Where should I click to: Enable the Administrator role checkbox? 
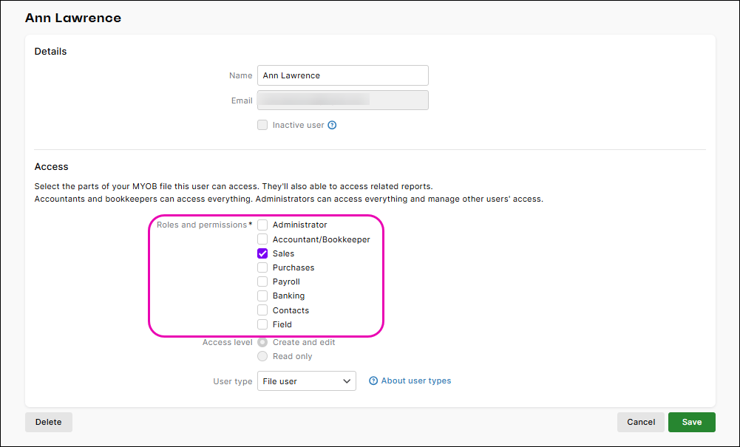(262, 225)
